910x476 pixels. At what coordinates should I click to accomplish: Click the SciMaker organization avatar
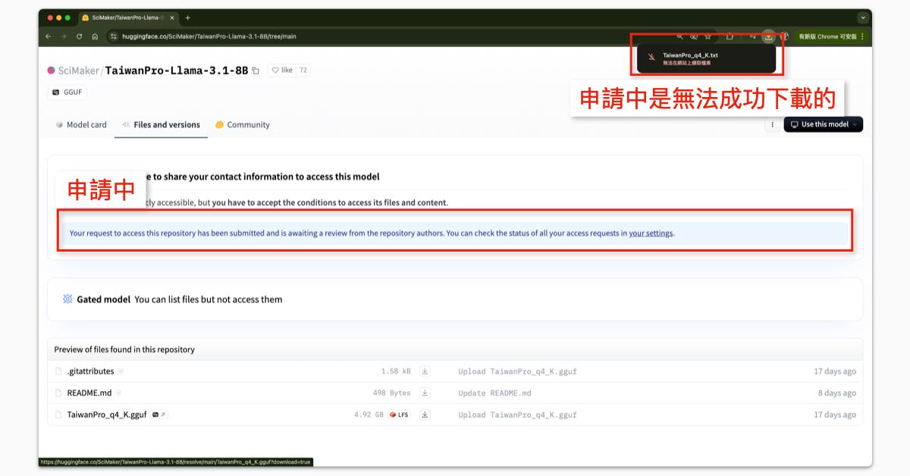51,70
